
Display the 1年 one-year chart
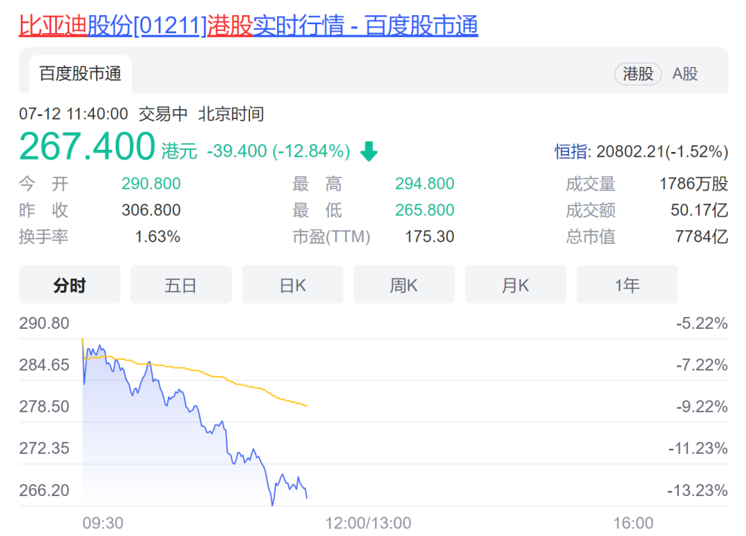click(627, 285)
